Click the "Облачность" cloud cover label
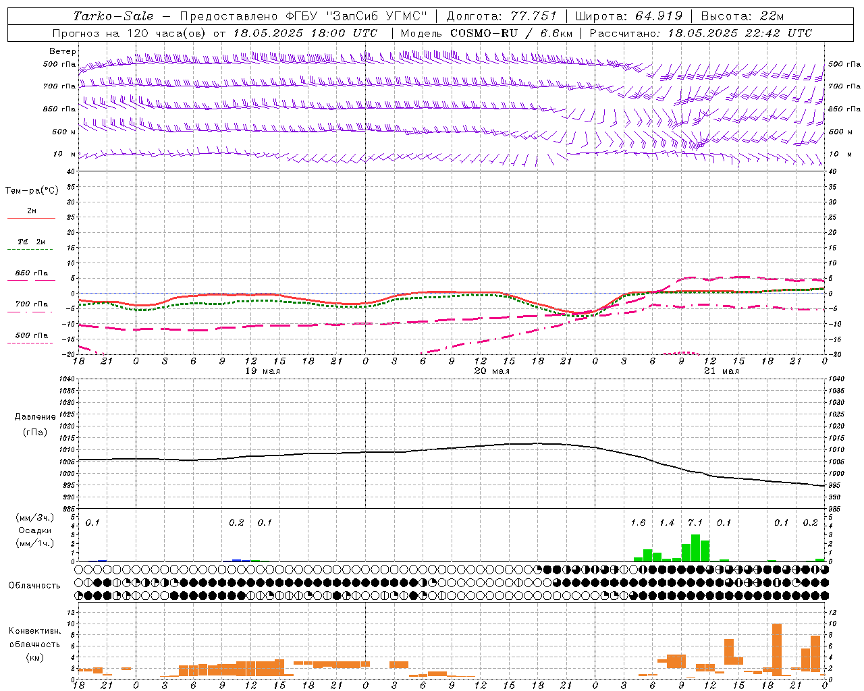Image resolution: width=864 pixels, height=691 pixels. (x=34, y=585)
